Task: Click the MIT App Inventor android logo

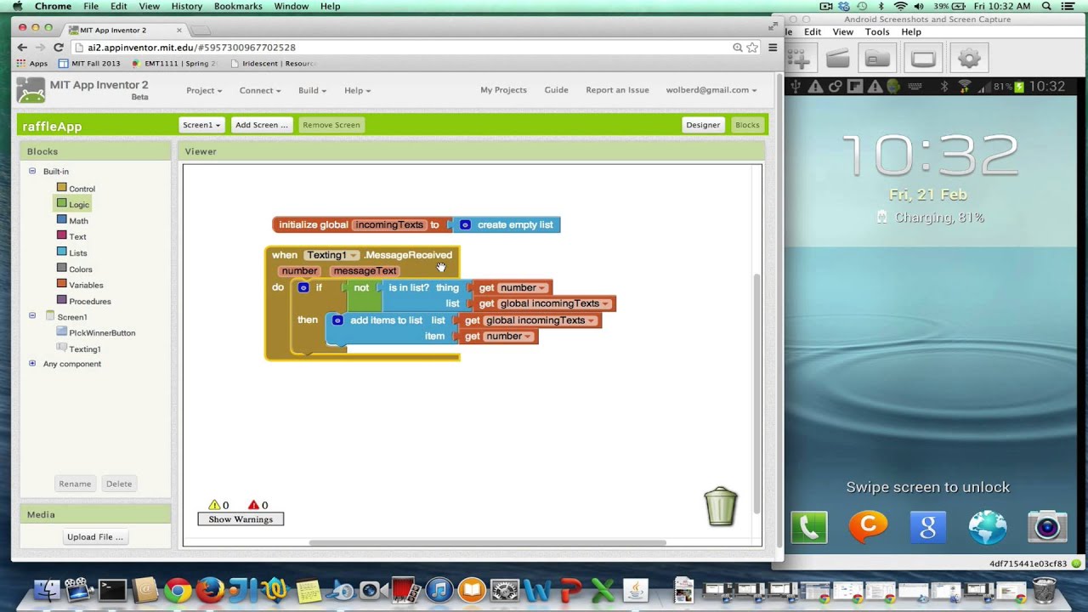Action: pyautogui.click(x=31, y=90)
